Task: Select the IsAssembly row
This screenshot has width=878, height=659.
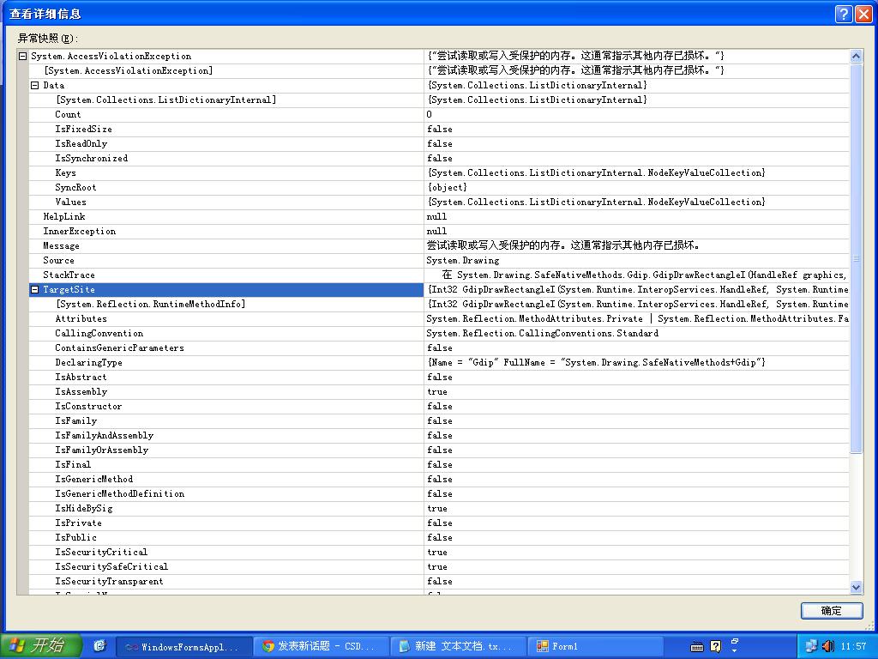Action: [x=439, y=391]
